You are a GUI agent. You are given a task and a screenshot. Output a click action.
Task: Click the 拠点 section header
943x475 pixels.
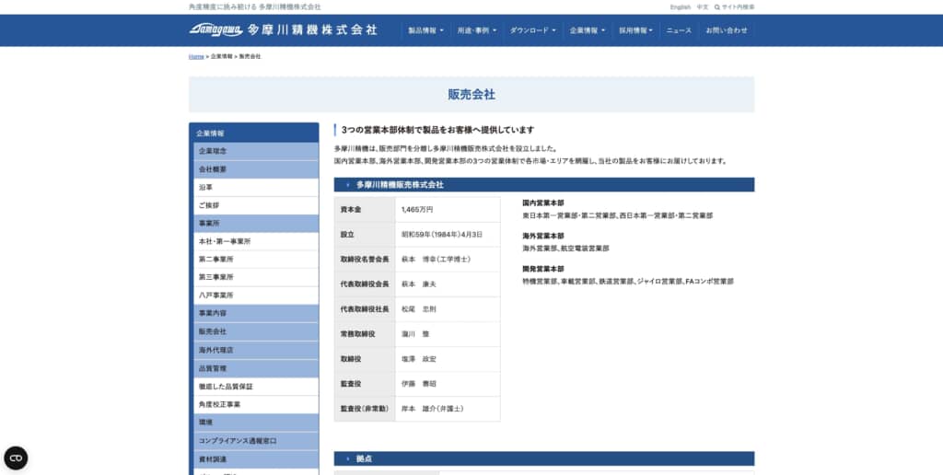pyautogui.click(x=543, y=458)
